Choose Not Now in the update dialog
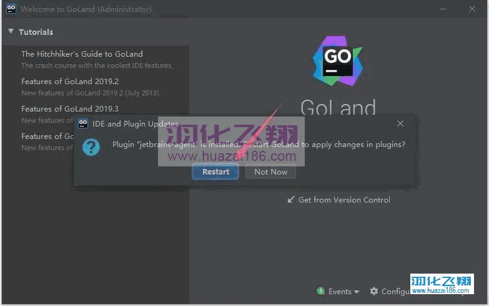Image resolution: width=489 pixels, height=306 pixels. (x=270, y=172)
